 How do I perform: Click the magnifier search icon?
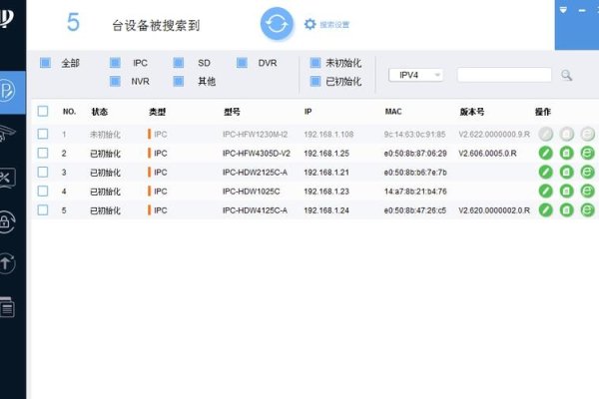[x=566, y=75]
